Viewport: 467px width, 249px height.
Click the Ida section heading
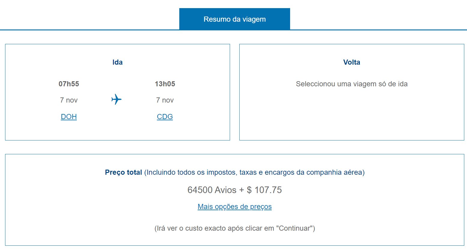117,62
